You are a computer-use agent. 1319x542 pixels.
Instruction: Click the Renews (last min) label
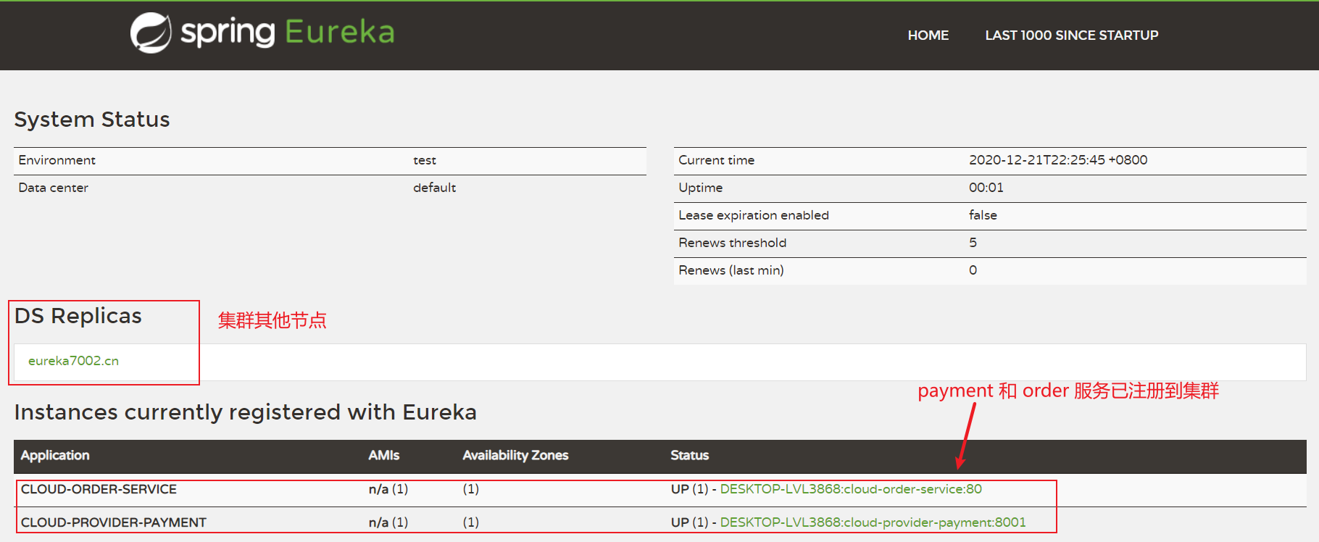click(x=731, y=270)
